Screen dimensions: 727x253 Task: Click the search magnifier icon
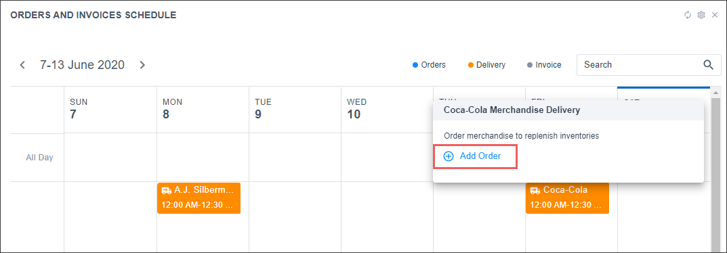pos(708,65)
